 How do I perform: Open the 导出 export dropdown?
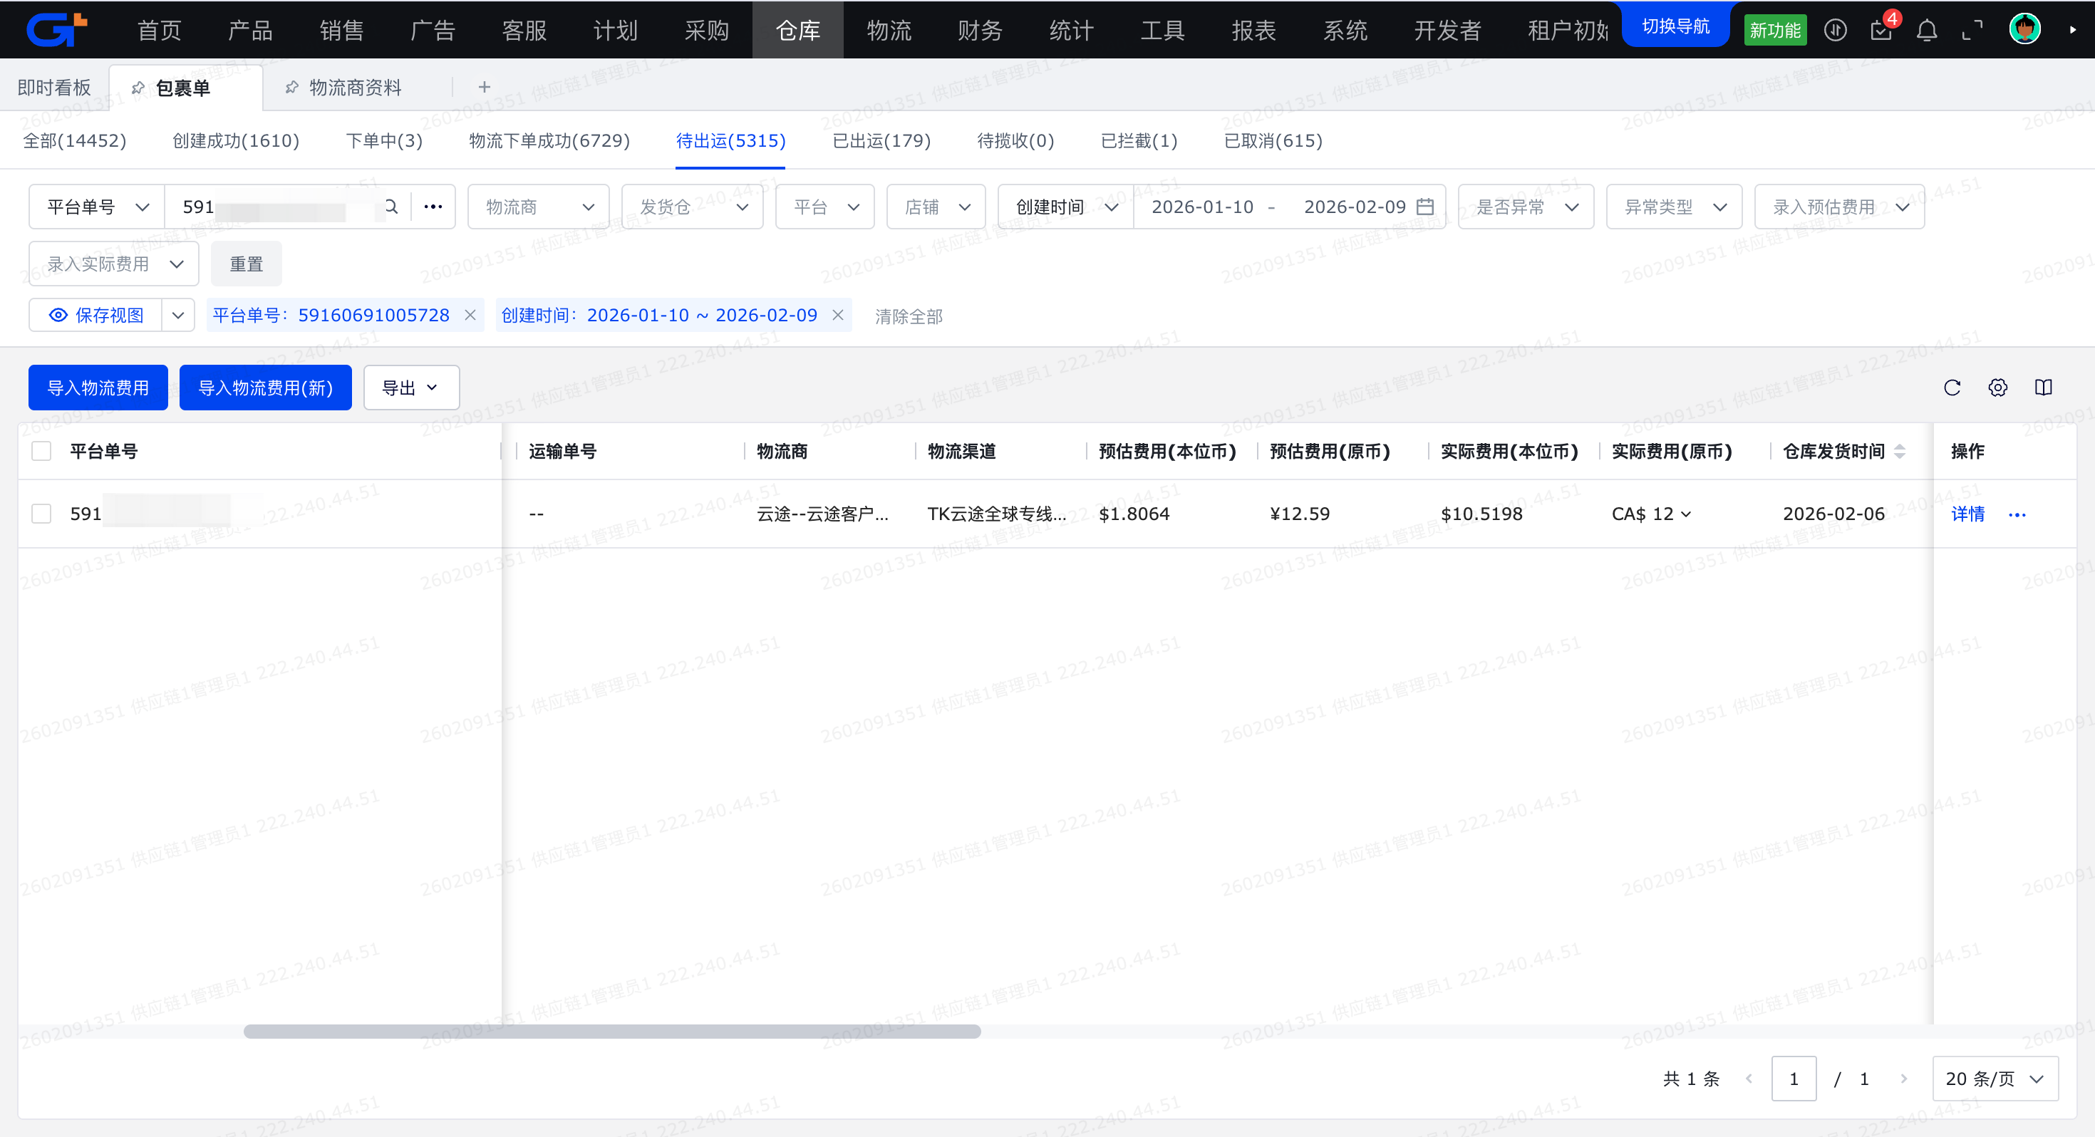[410, 388]
